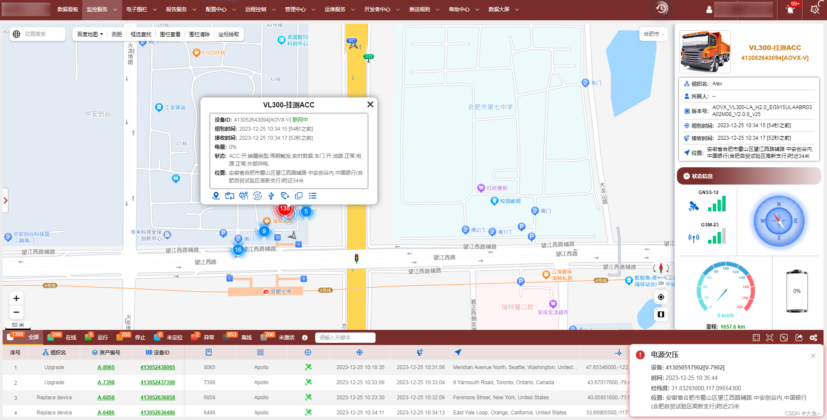
Task: Close the VL300-挂测ACC map popup
Action: (370, 104)
